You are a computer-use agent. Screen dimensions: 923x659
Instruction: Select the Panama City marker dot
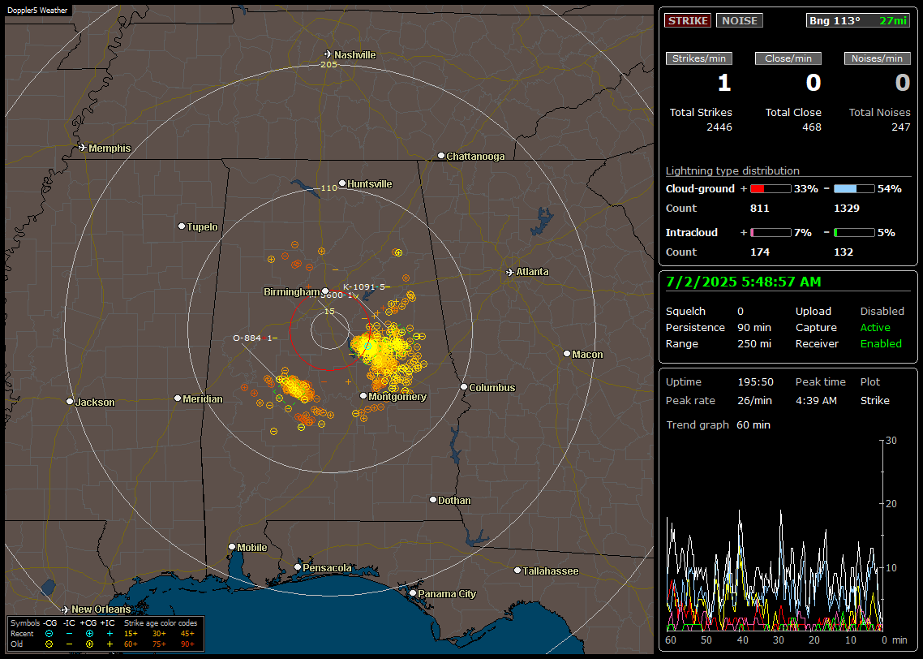[413, 593]
